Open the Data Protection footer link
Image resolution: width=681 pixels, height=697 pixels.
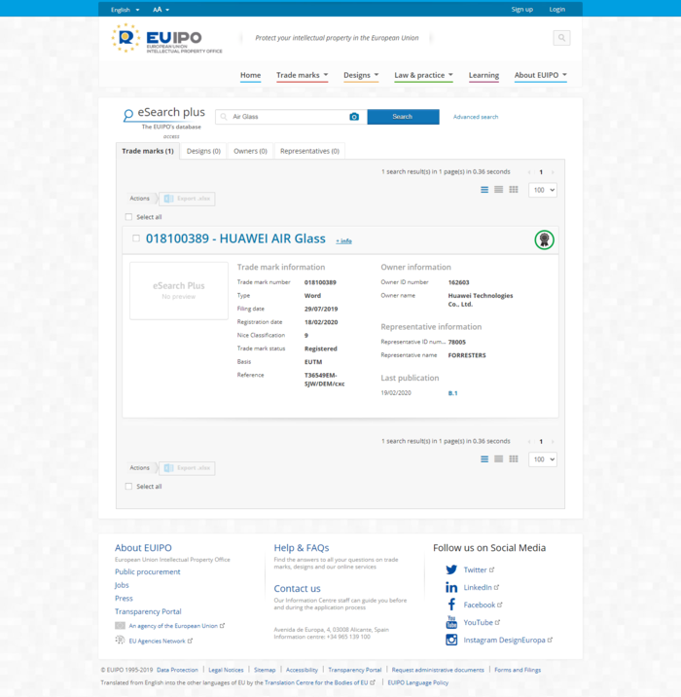pyautogui.click(x=177, y=670)
